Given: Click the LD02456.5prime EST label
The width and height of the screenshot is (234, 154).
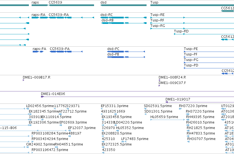Looking at the screenshot, I should tap(40, 106).
